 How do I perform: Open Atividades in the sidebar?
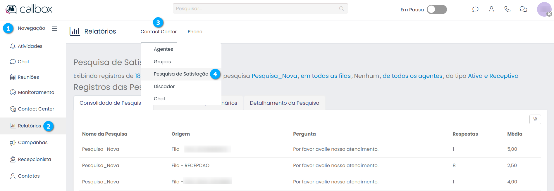[x=30, y=46]
